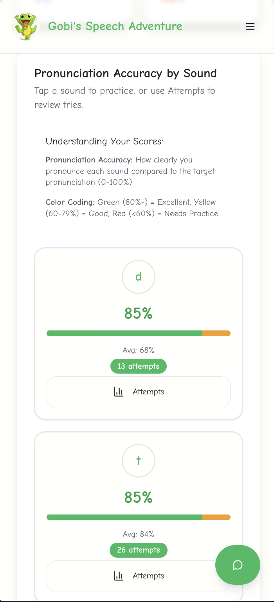This screenshot has width=274, height=602.
Task: Select the "t" sound circle to practice
Action: 139,461
